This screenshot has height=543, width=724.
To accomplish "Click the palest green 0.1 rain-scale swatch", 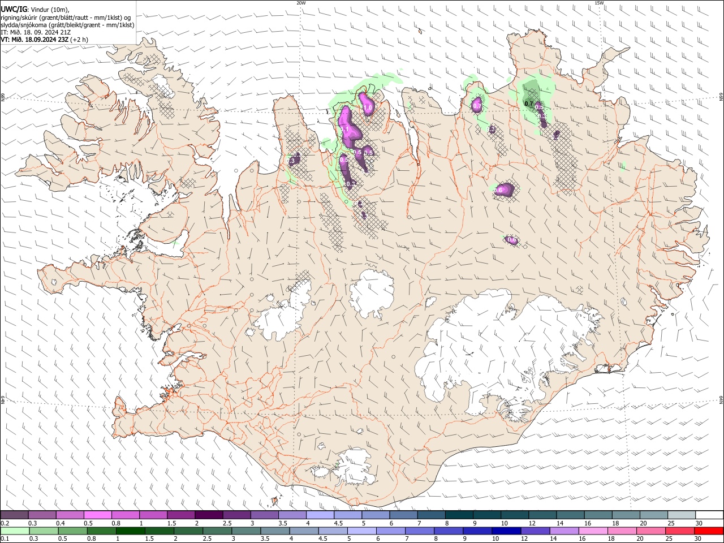I will coord(15,531).
